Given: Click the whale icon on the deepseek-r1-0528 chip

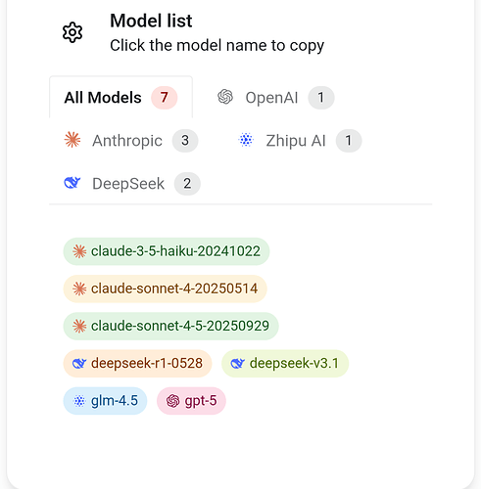Looking at the screenshot, I should (79, 363).
